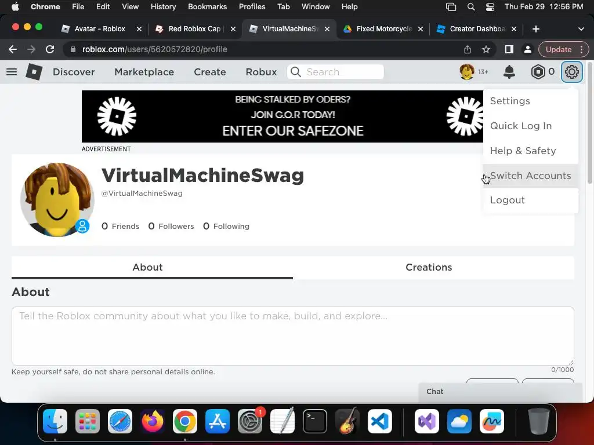This screenshot has height=445, width=594.
Task: Click the share page icon
Action: click(468, 49)
